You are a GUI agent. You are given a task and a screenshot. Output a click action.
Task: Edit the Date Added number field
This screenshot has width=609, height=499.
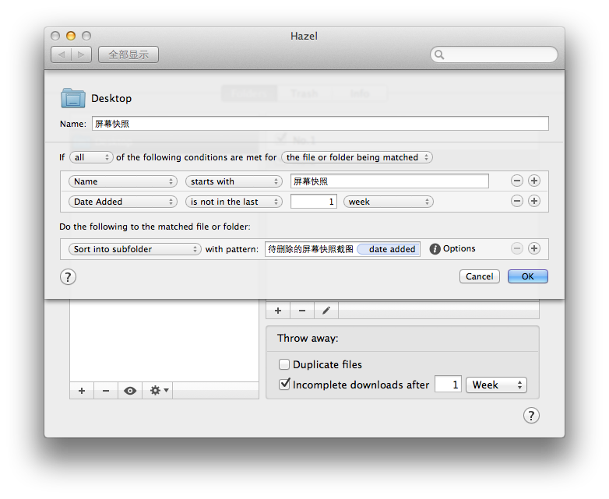(x=313, y=202)
